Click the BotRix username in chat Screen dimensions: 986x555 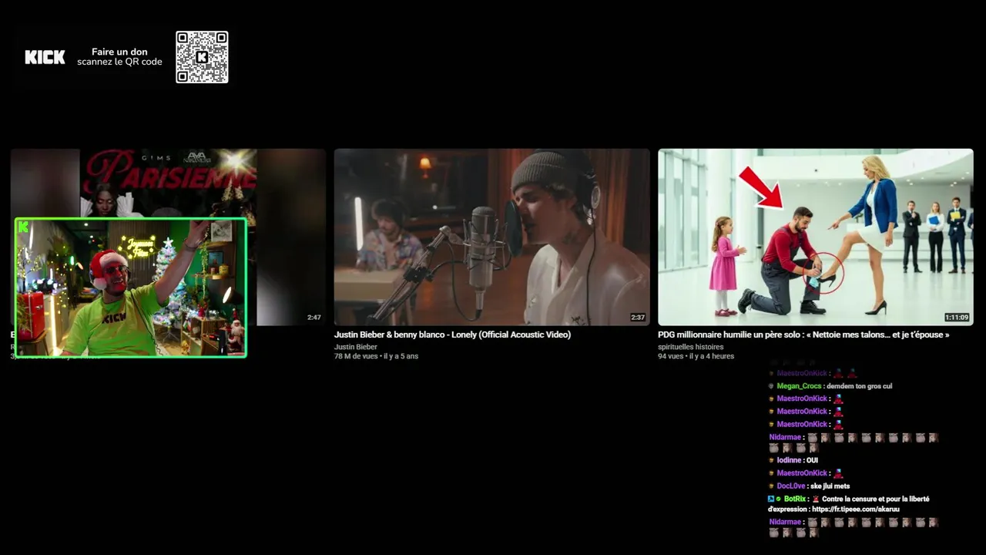pos(796,499)
